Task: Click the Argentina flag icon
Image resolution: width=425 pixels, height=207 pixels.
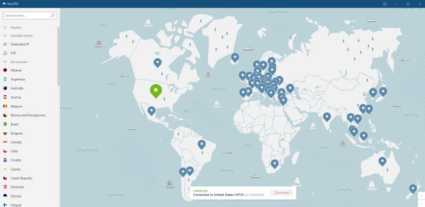Action: pyautogui.click(x=5, y=79)
